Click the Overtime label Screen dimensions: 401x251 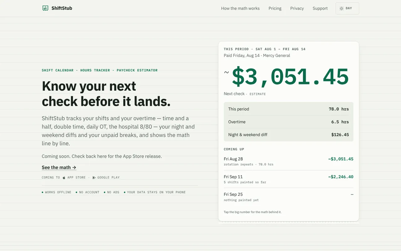click(x=237, y=122)
